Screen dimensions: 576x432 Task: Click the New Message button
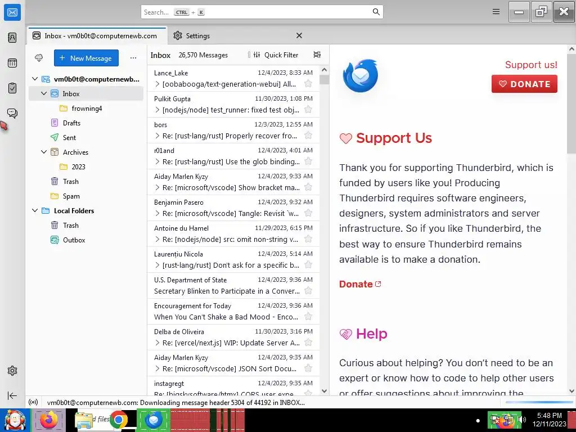coord(86,58)
